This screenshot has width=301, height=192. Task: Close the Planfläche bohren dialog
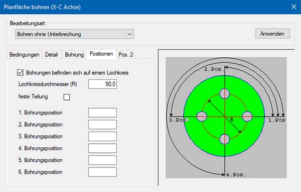coord(293,7)
